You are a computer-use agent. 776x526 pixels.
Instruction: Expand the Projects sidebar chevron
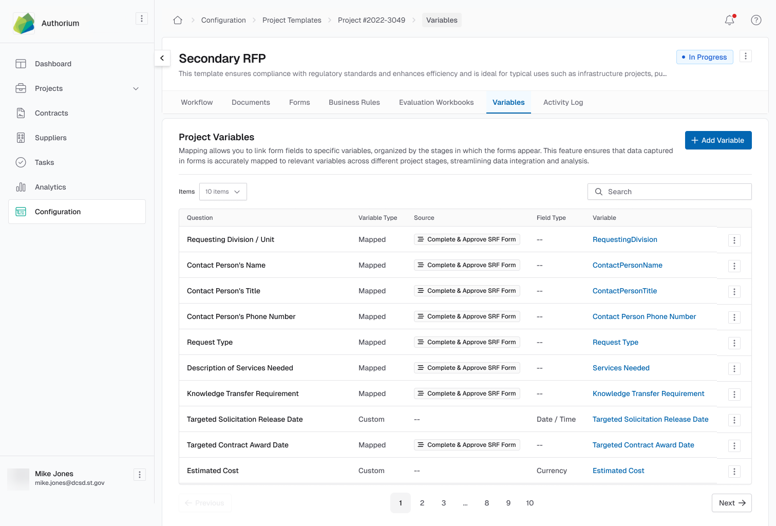(x=136, y=88)
